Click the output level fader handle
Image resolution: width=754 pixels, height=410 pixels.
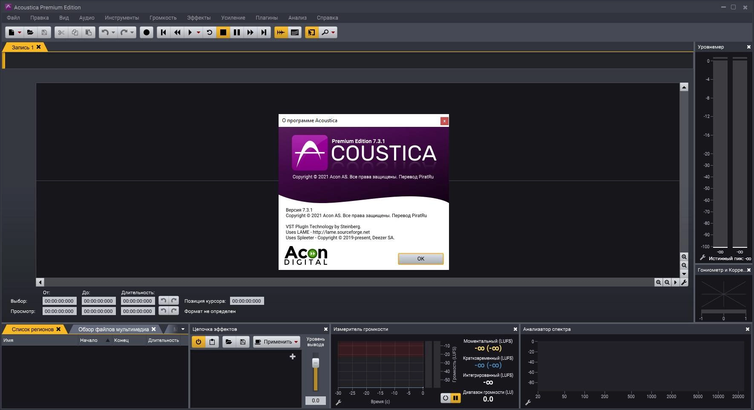(316, 363)
